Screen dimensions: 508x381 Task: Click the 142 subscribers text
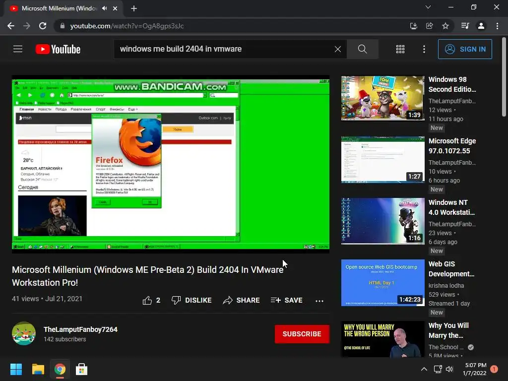coord(65,339)
